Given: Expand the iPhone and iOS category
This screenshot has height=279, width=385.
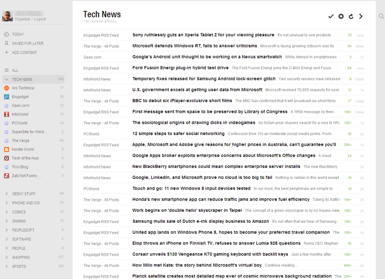Looking at the screenshot, I should (7, 203).
